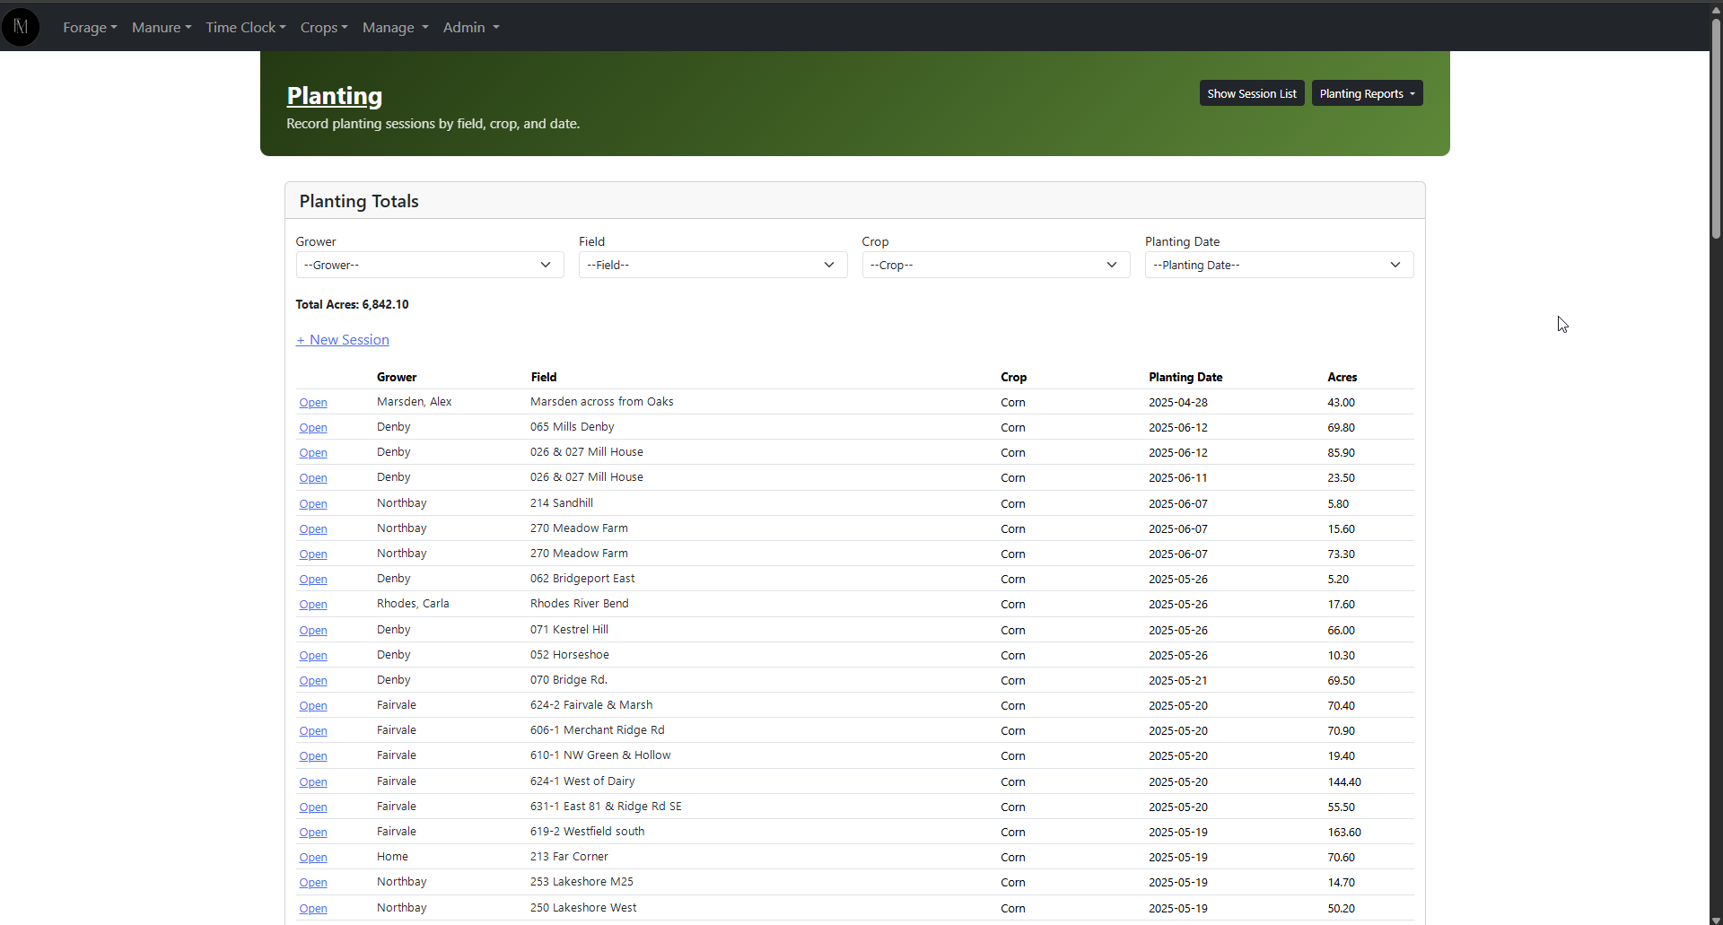This screenshot has height=925, width=1723.
Task: Open the Manage menu
Action: point(396,27)
